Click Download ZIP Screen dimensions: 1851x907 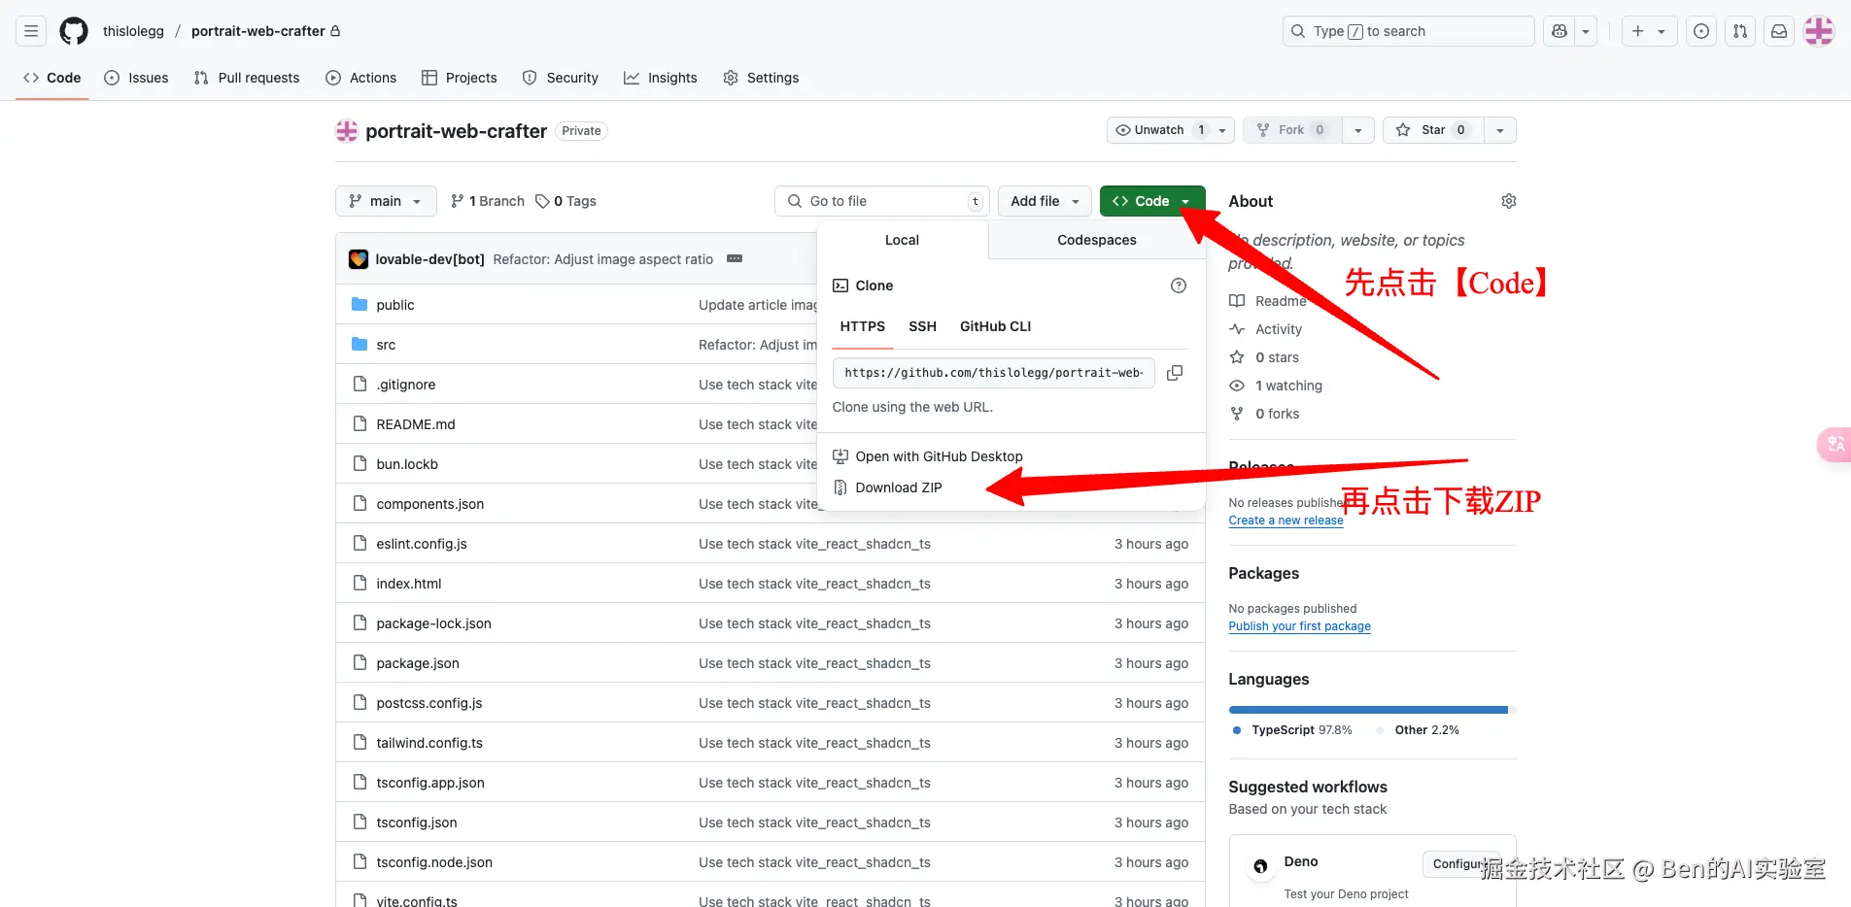899,487
